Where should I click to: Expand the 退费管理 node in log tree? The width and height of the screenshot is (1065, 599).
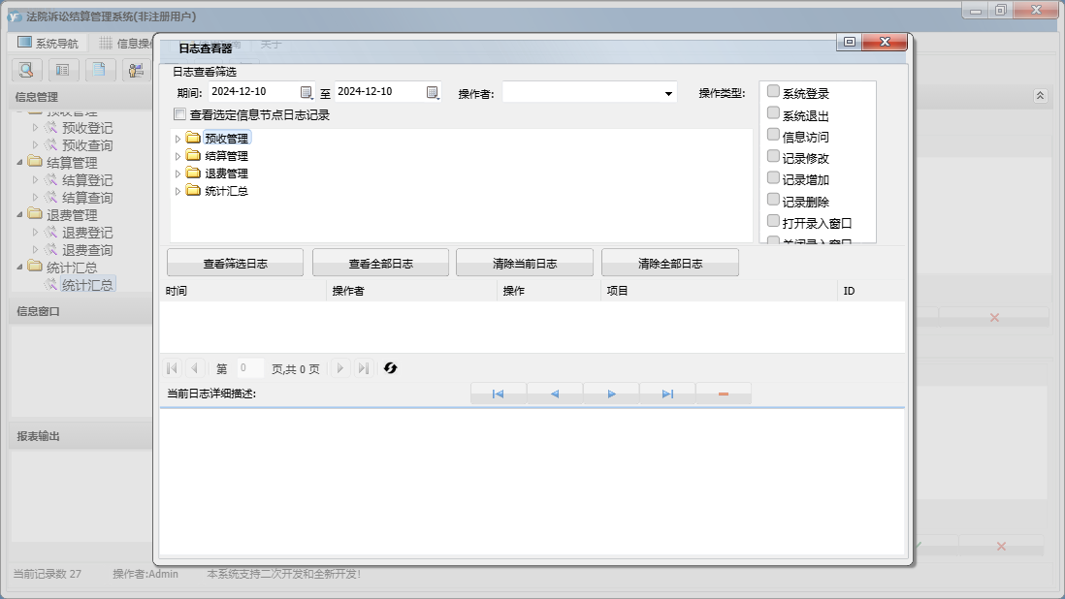coord(177,173)
